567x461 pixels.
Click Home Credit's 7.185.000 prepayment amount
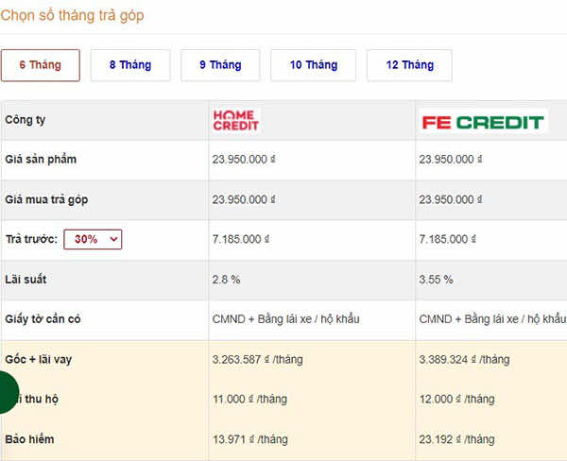241,239
